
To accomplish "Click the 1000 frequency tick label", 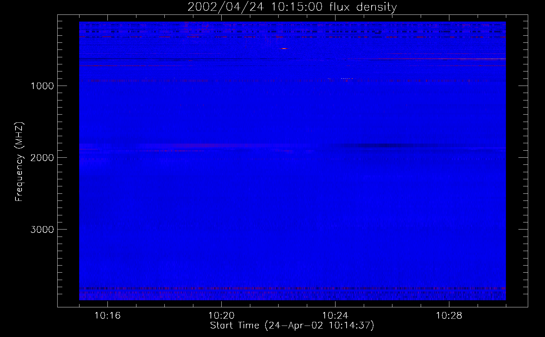I will click(x=42, y=86).
